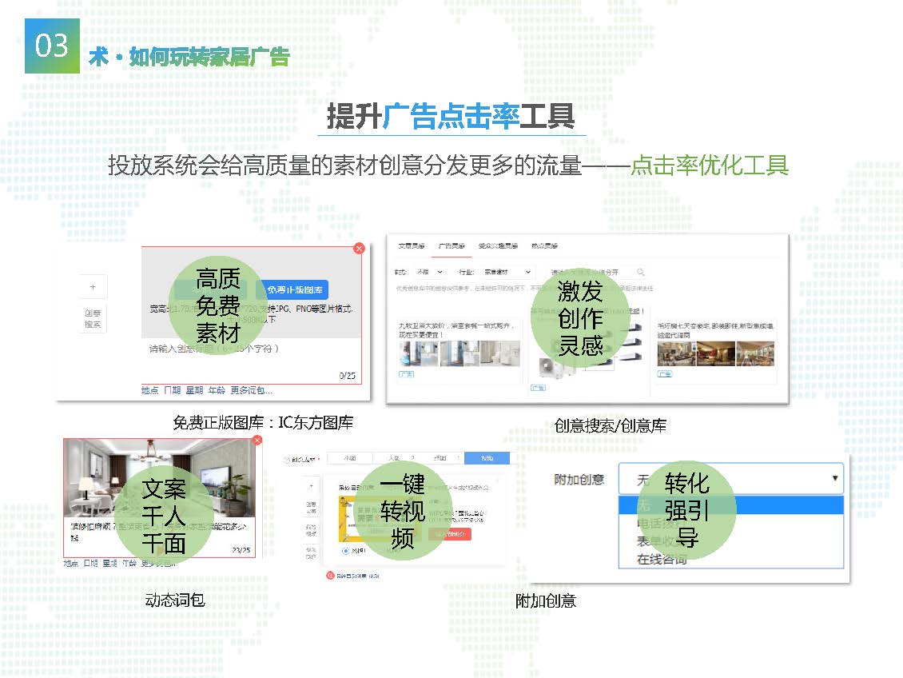Close the living room creative with red X
This screenshot has height=678, width=903.
(257, 440)
